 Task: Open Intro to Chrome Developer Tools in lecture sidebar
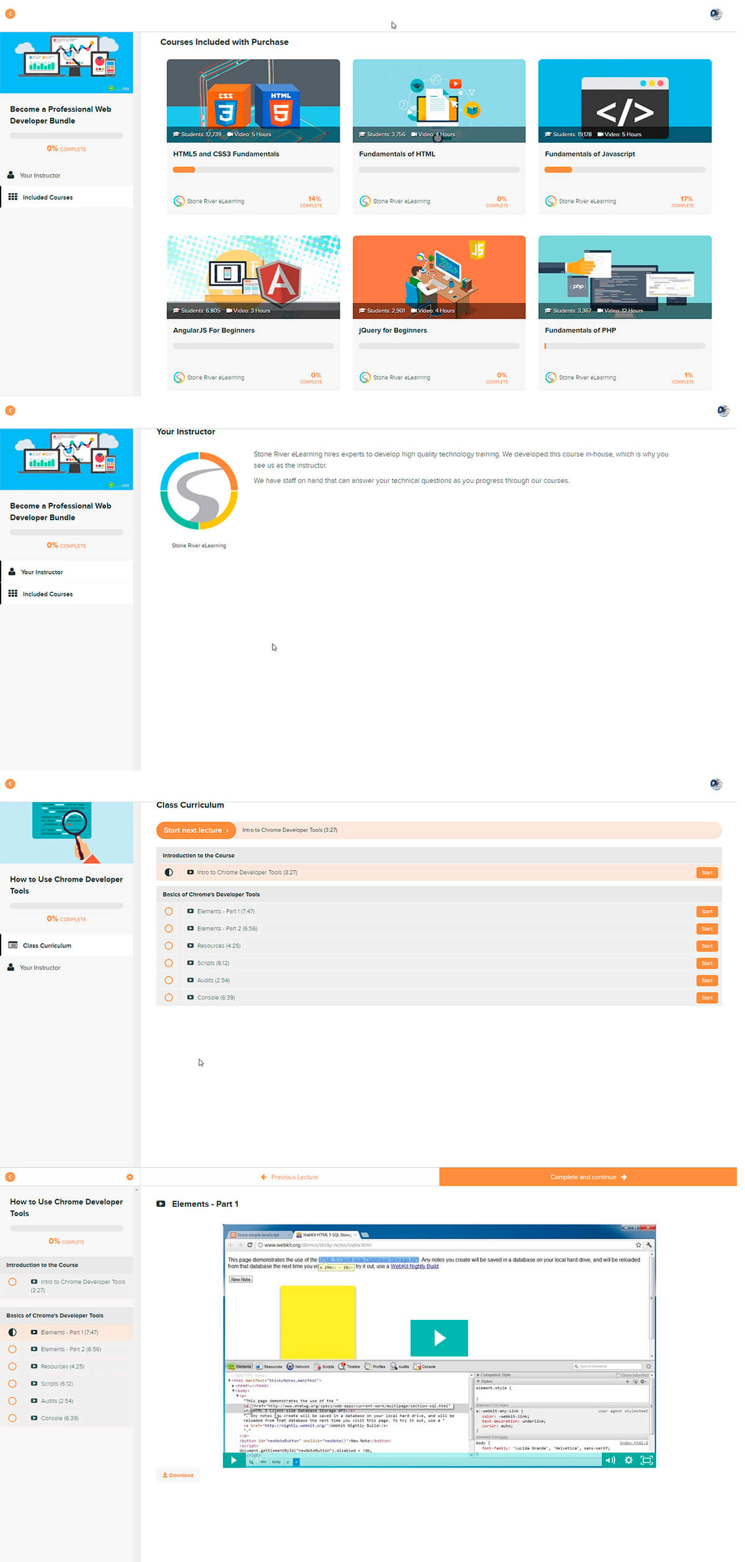(66, 1286)
